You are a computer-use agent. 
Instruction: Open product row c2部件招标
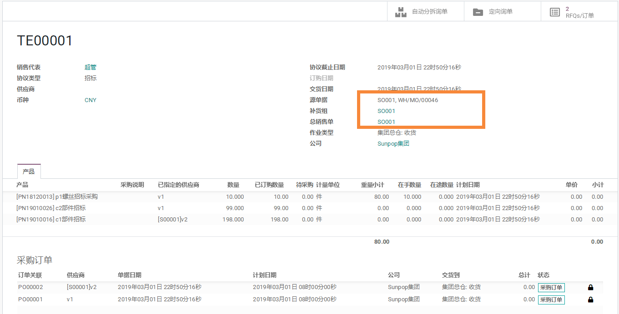51,208
